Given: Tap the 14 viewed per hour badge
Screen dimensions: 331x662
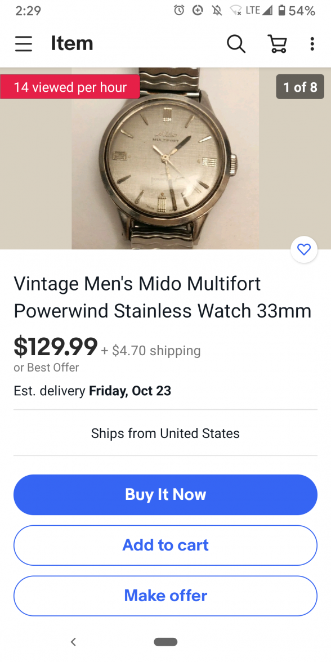Looking at the screenshot, I should [x=70, y=87].
